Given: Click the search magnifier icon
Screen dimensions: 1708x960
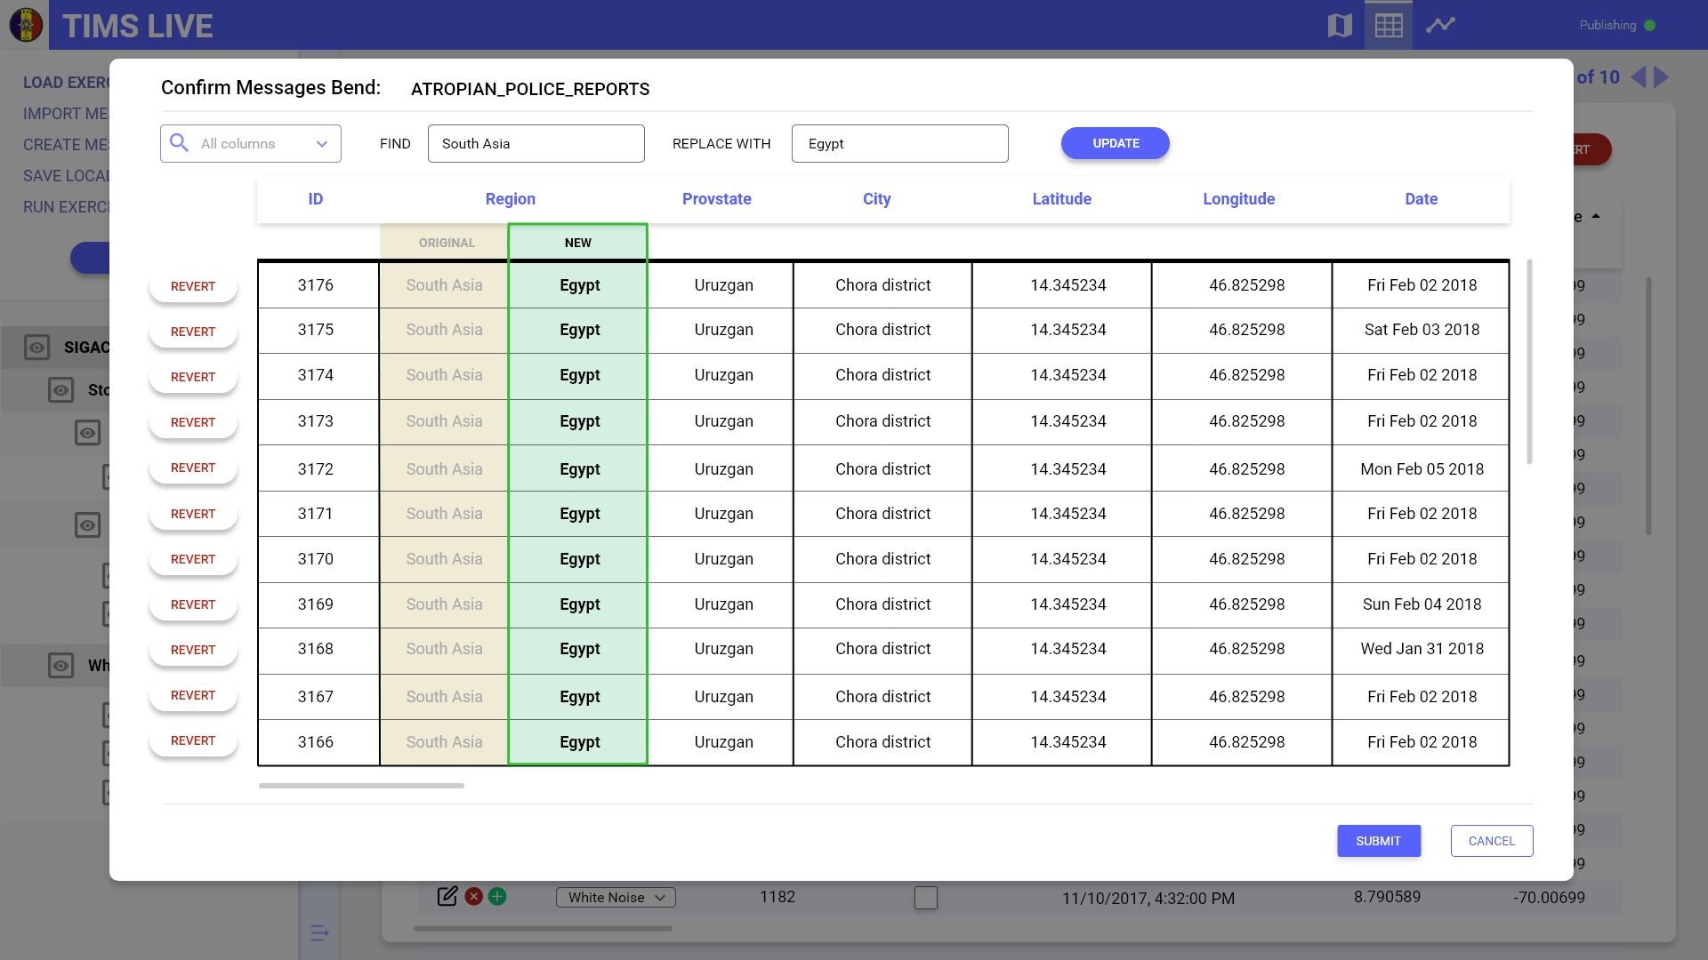Looking at the screenshot, I should 179,143.
